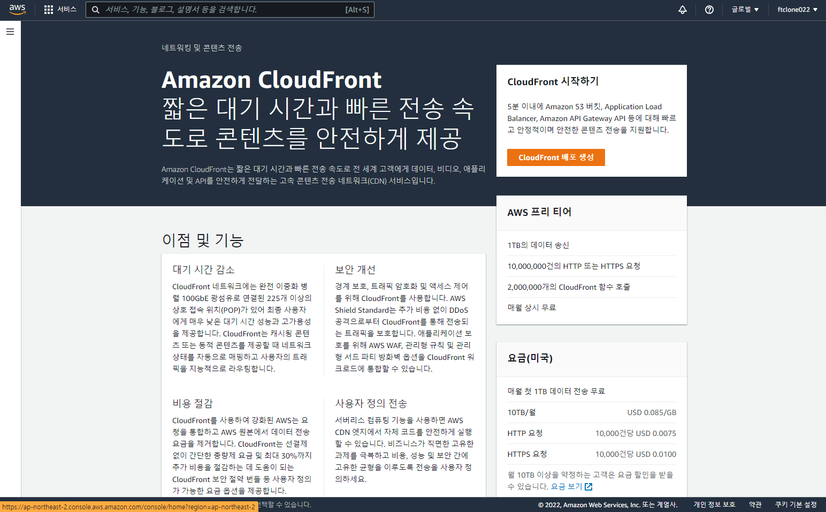
Task: Click the 이점 및 기능 section heading
Action: 203,240
